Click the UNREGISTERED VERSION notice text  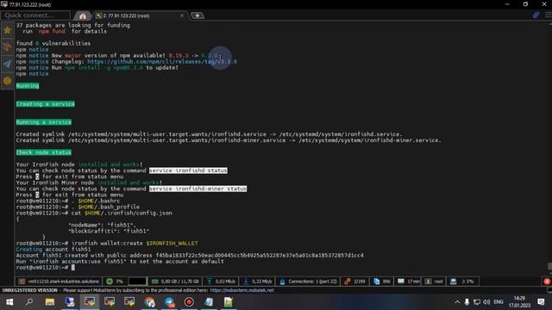pyautogui.click(x=29, y=290)
